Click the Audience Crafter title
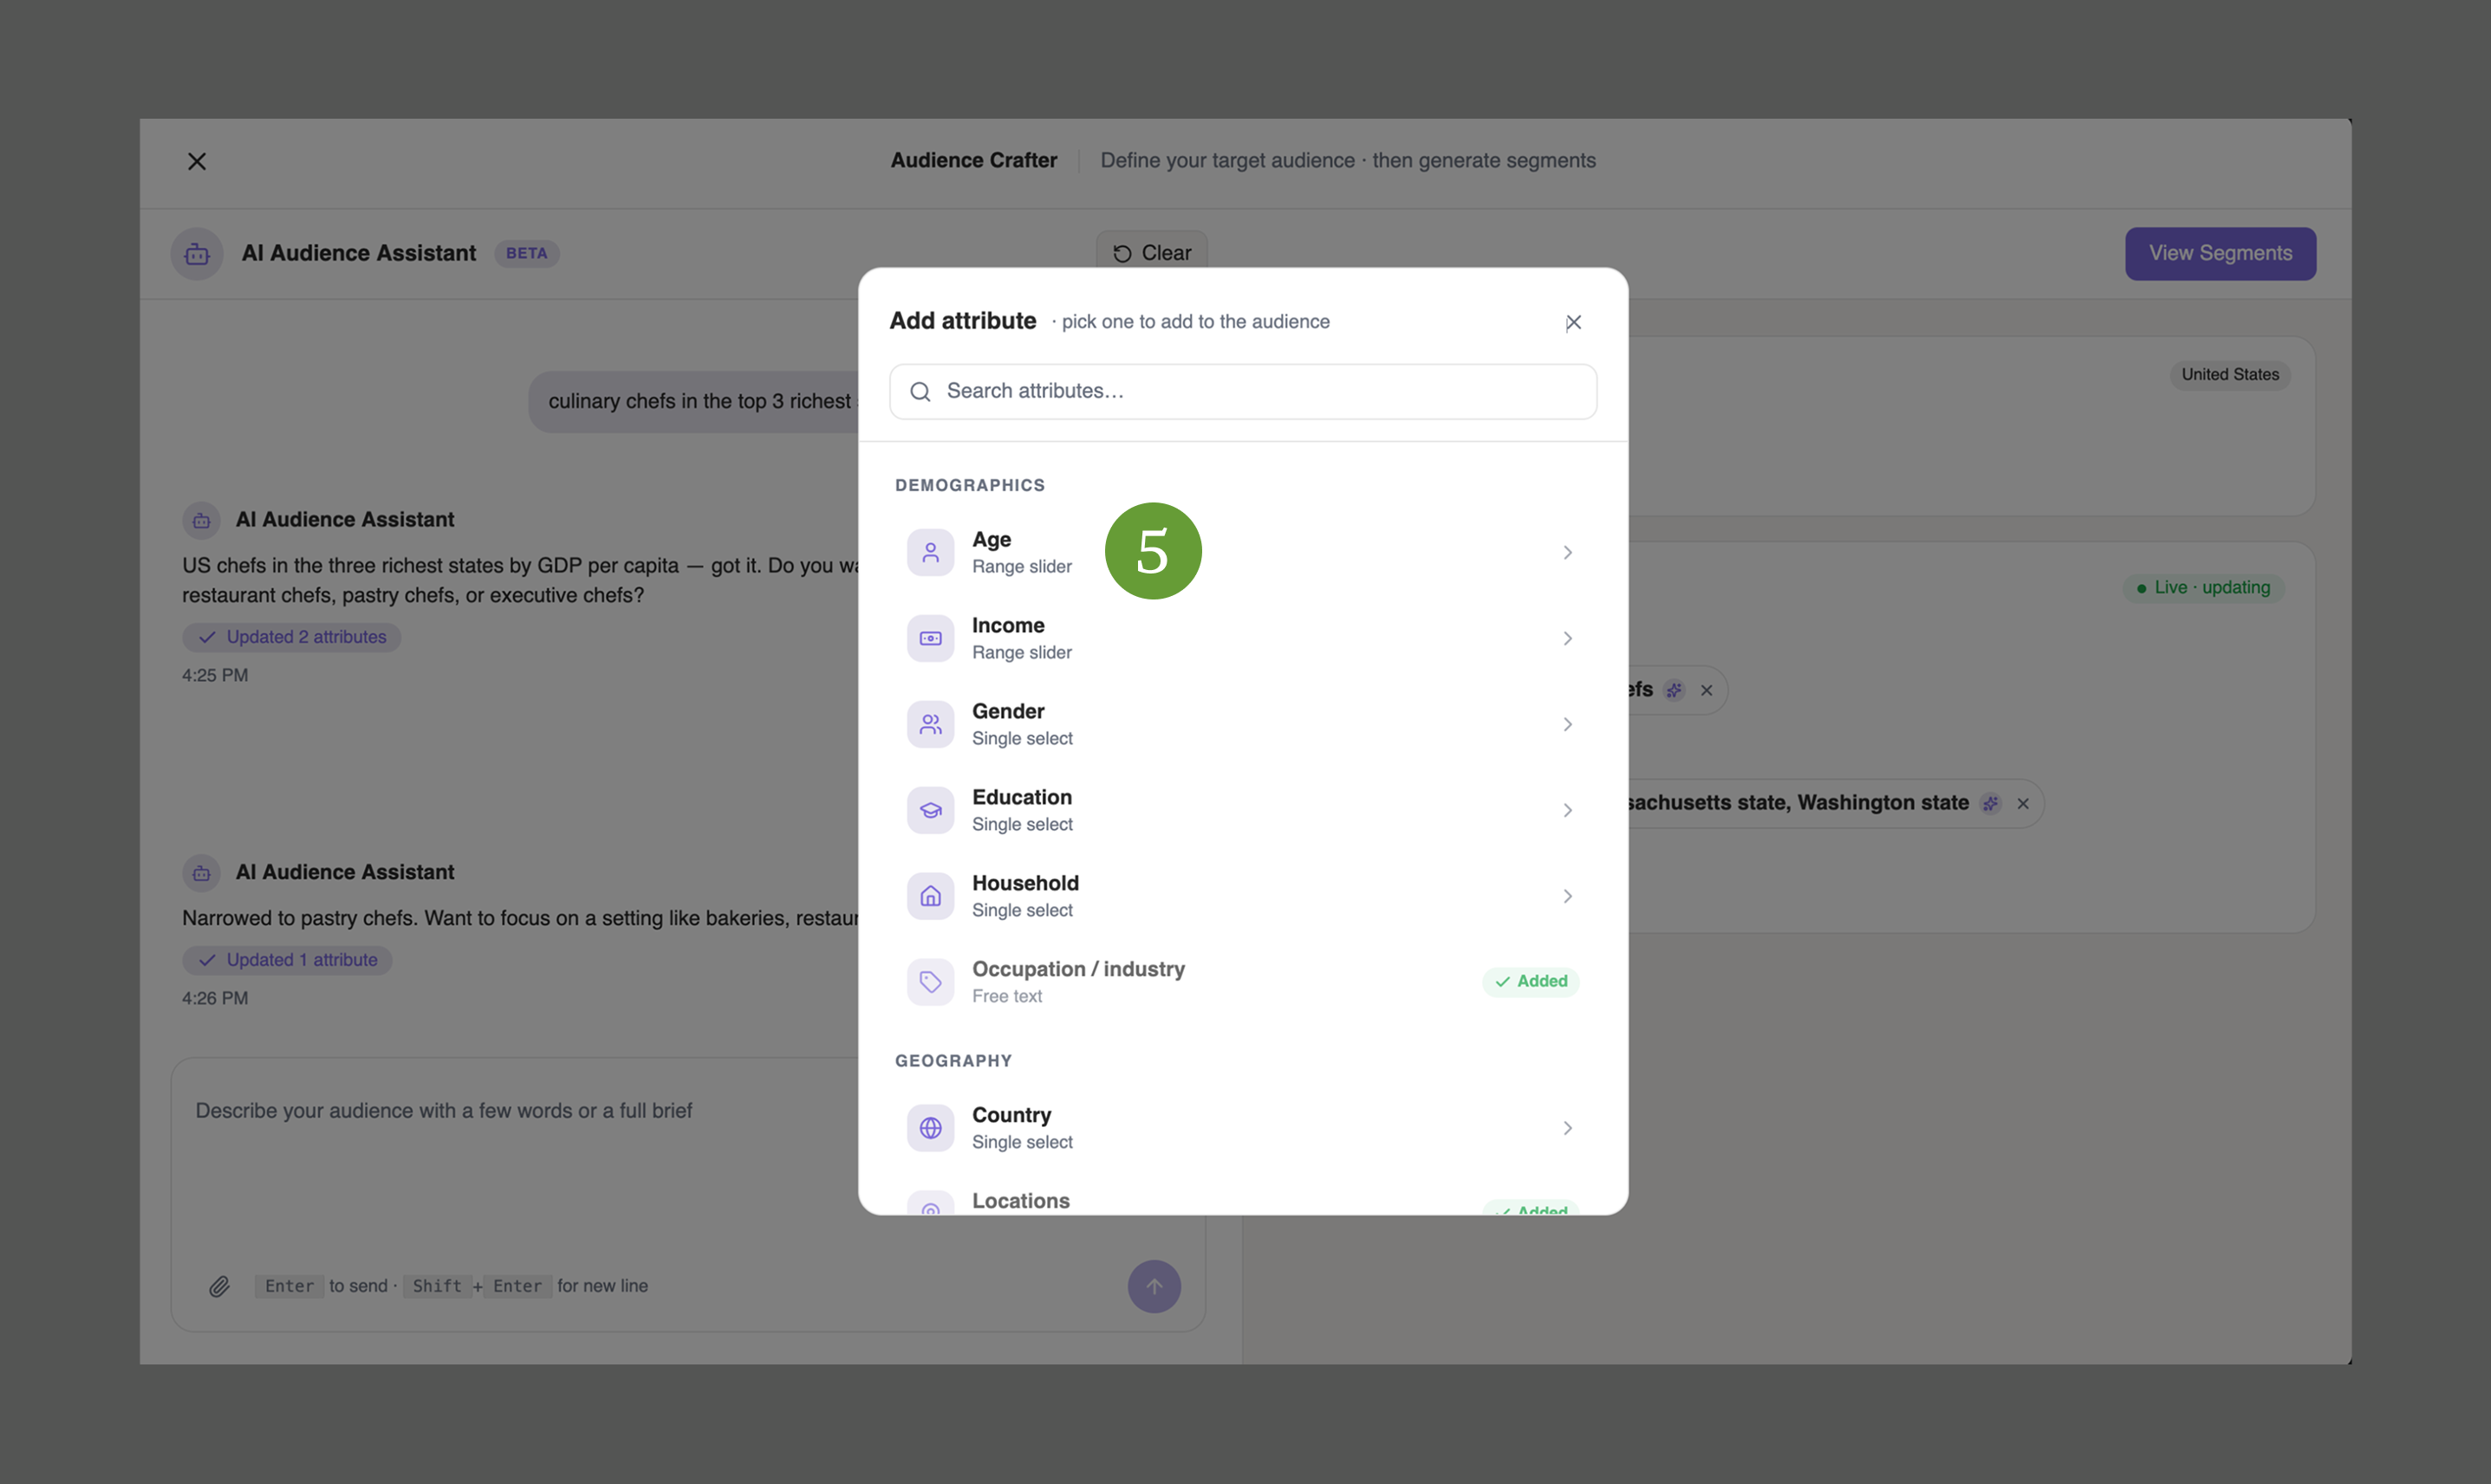This screenshot has height=1484, width=2491. tap(973, 160)
